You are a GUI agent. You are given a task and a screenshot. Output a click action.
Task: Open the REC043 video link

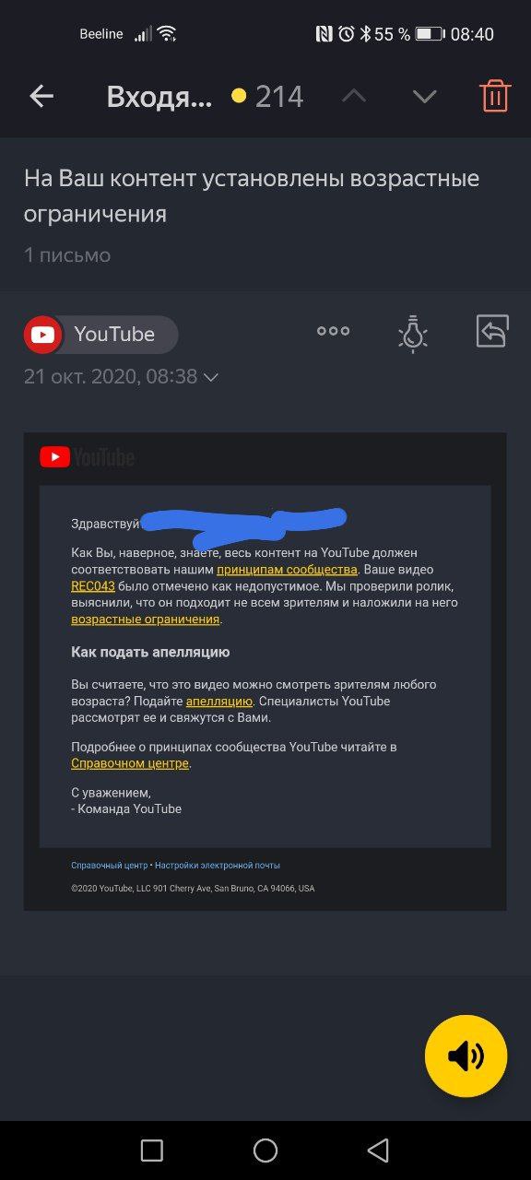click(x=93, y=586)
